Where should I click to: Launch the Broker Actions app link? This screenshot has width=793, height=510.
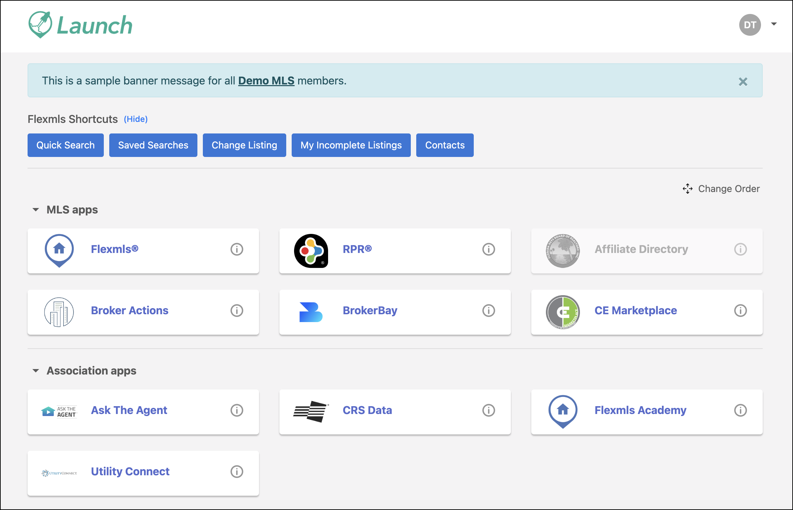pyautogui.click(x=130, y=310)
